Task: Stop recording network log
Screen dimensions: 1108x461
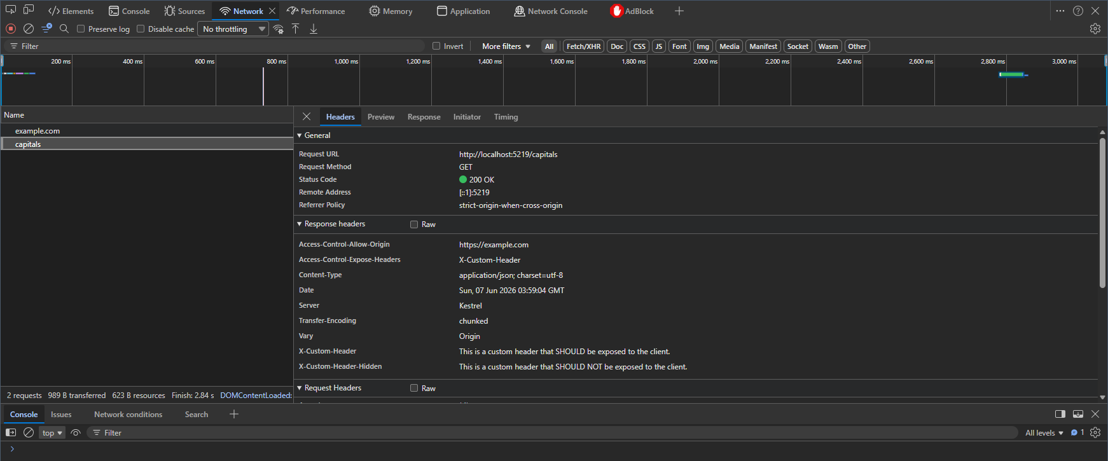Action: (11, 29)
